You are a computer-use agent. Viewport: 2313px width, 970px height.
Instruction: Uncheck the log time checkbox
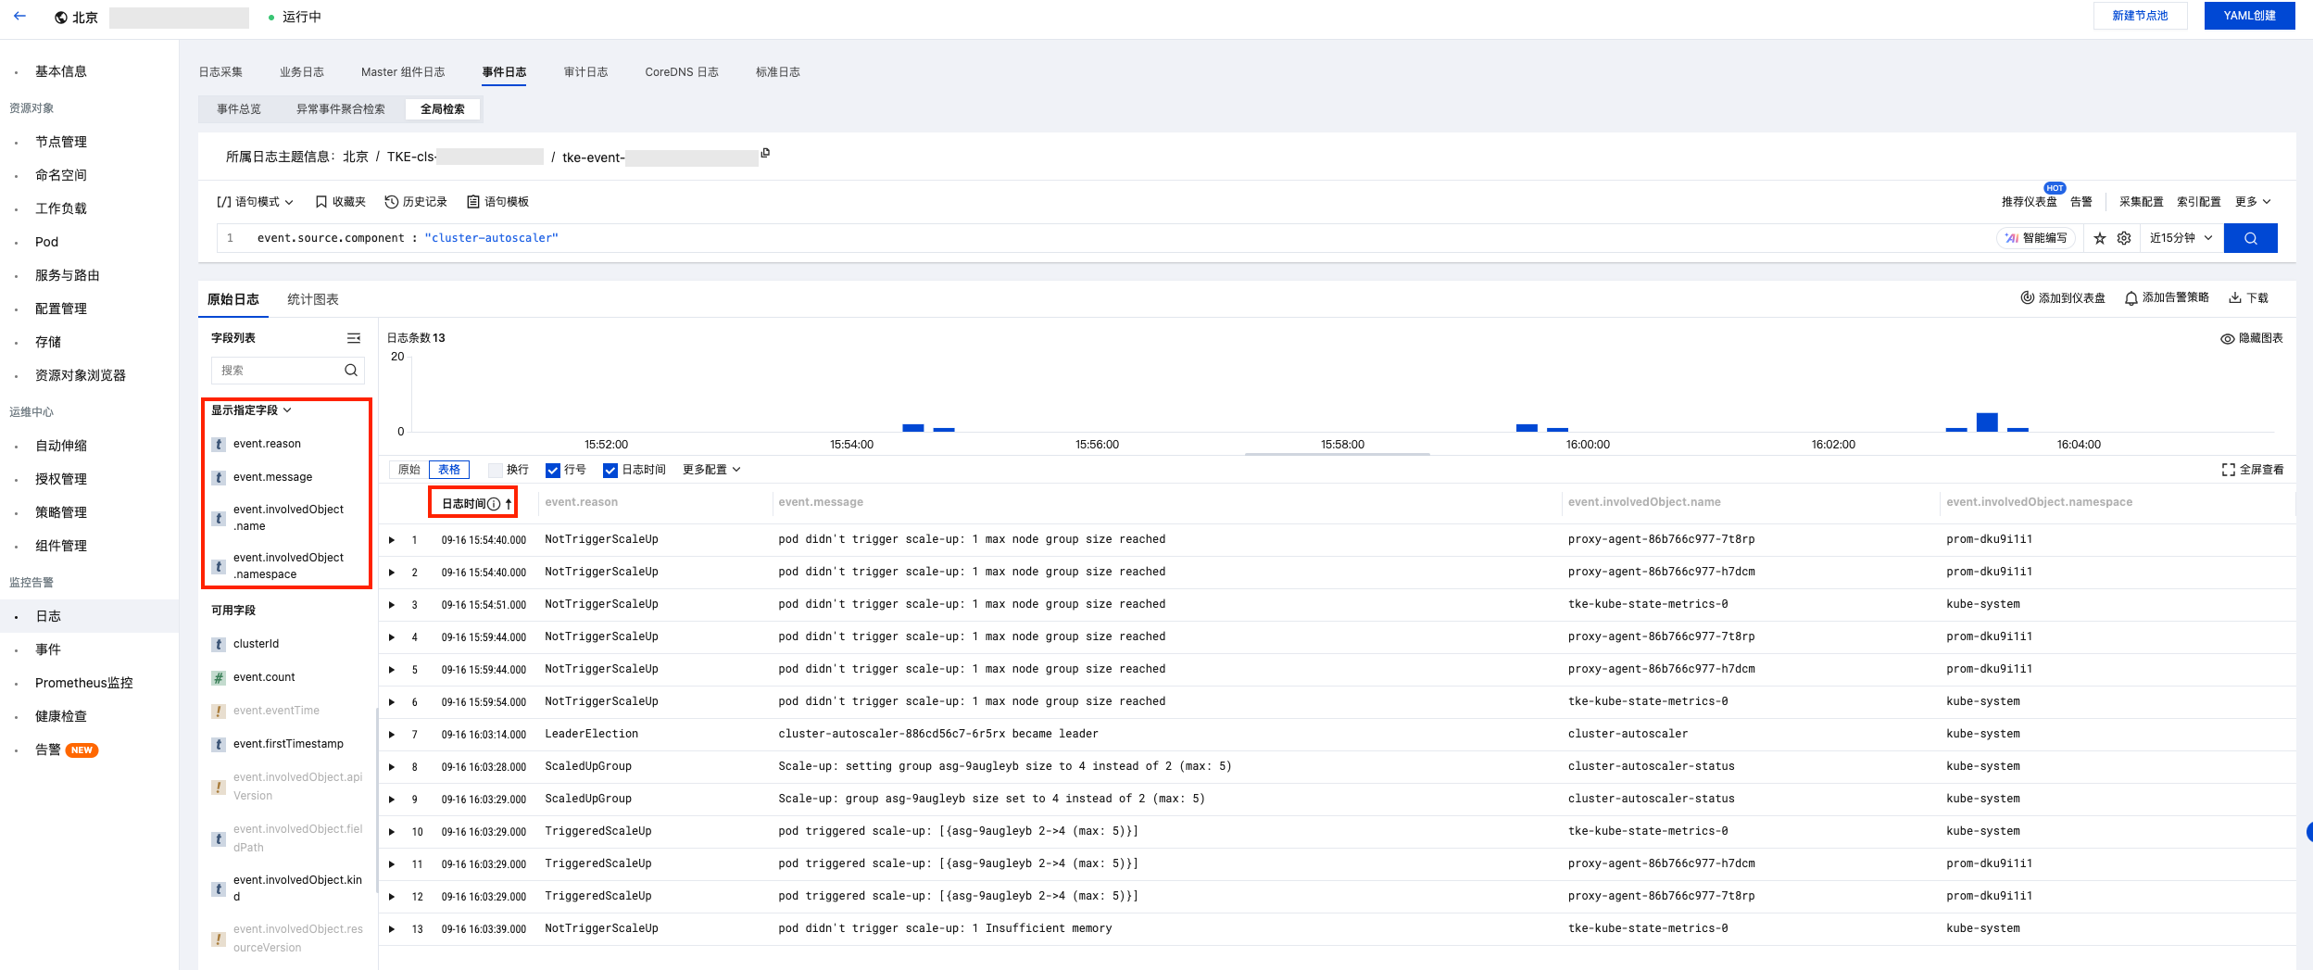(610, 471)
